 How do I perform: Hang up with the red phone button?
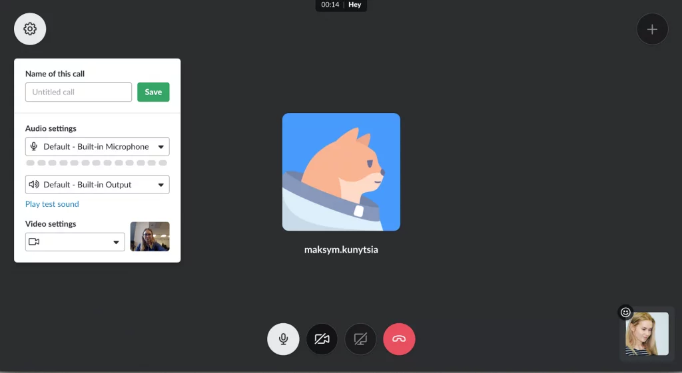(x=399, y=339)
